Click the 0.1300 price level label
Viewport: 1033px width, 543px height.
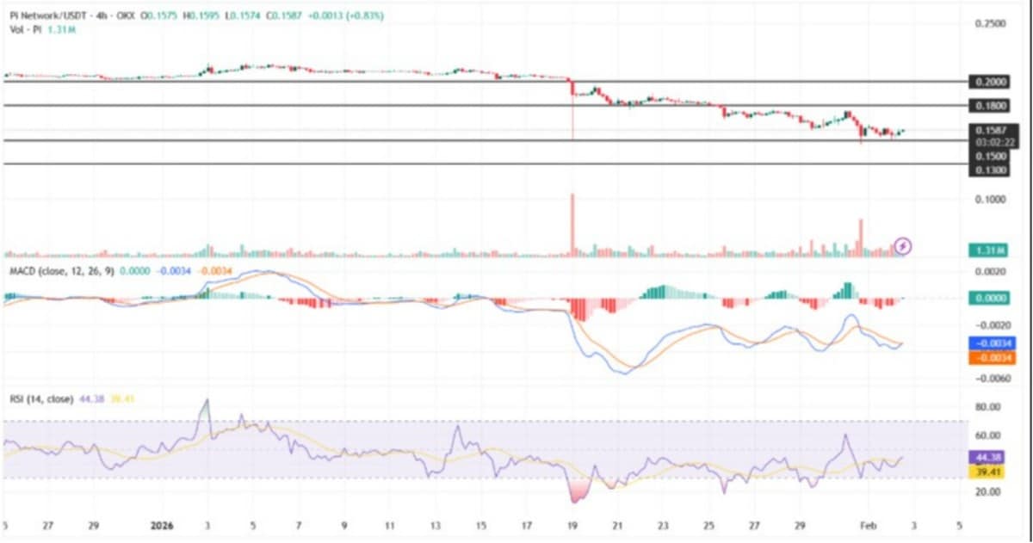[991, 170]
